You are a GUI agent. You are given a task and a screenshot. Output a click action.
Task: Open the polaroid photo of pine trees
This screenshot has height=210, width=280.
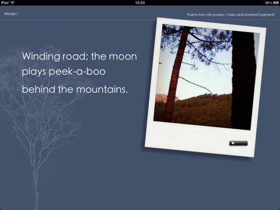206,77
